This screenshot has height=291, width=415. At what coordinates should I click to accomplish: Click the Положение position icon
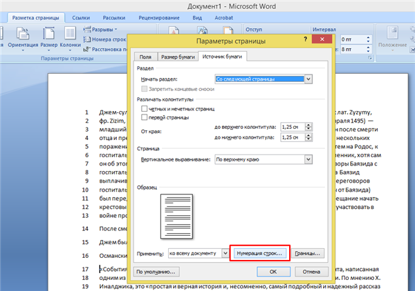[392, 33]
